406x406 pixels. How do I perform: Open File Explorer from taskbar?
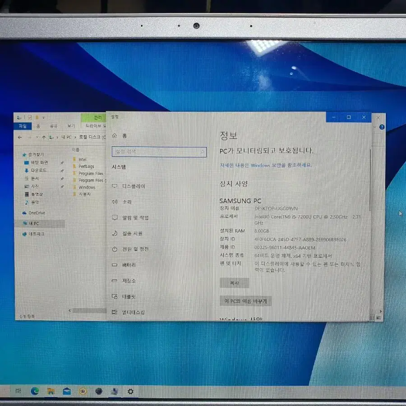[51, 391]
